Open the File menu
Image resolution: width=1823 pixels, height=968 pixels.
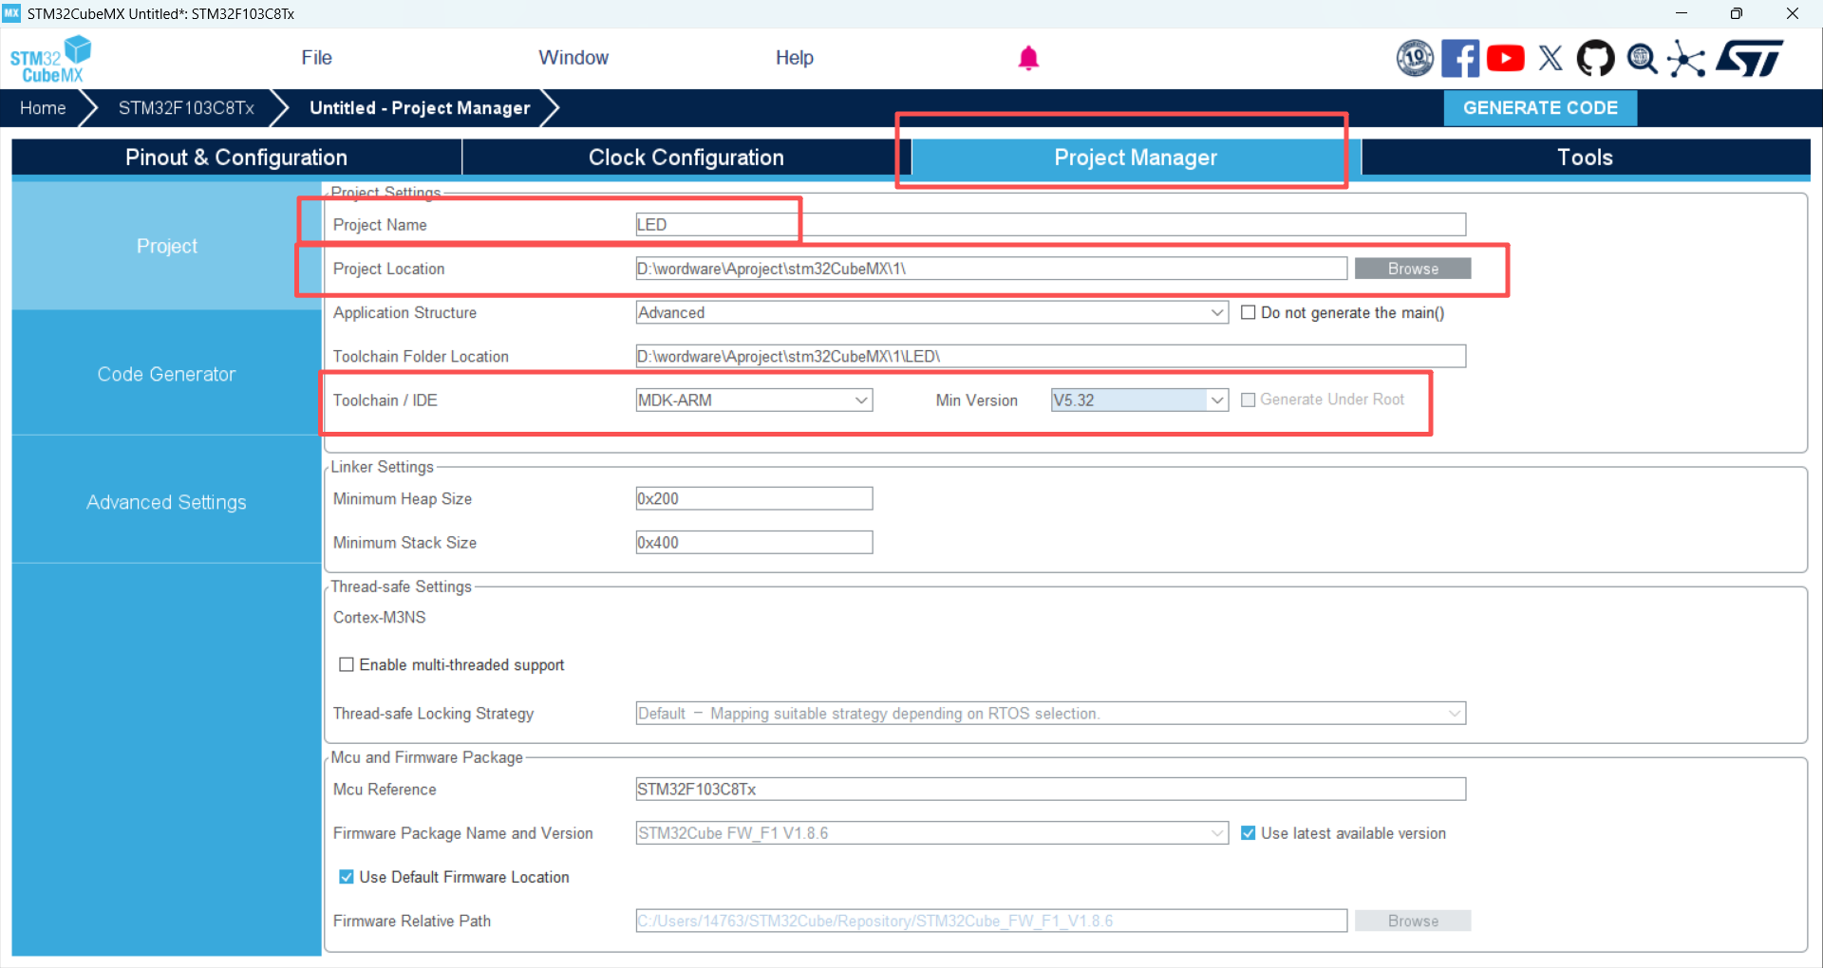pyautogui.click(x=316, y=58)
